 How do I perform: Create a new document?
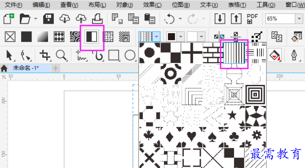pos(9,19)
